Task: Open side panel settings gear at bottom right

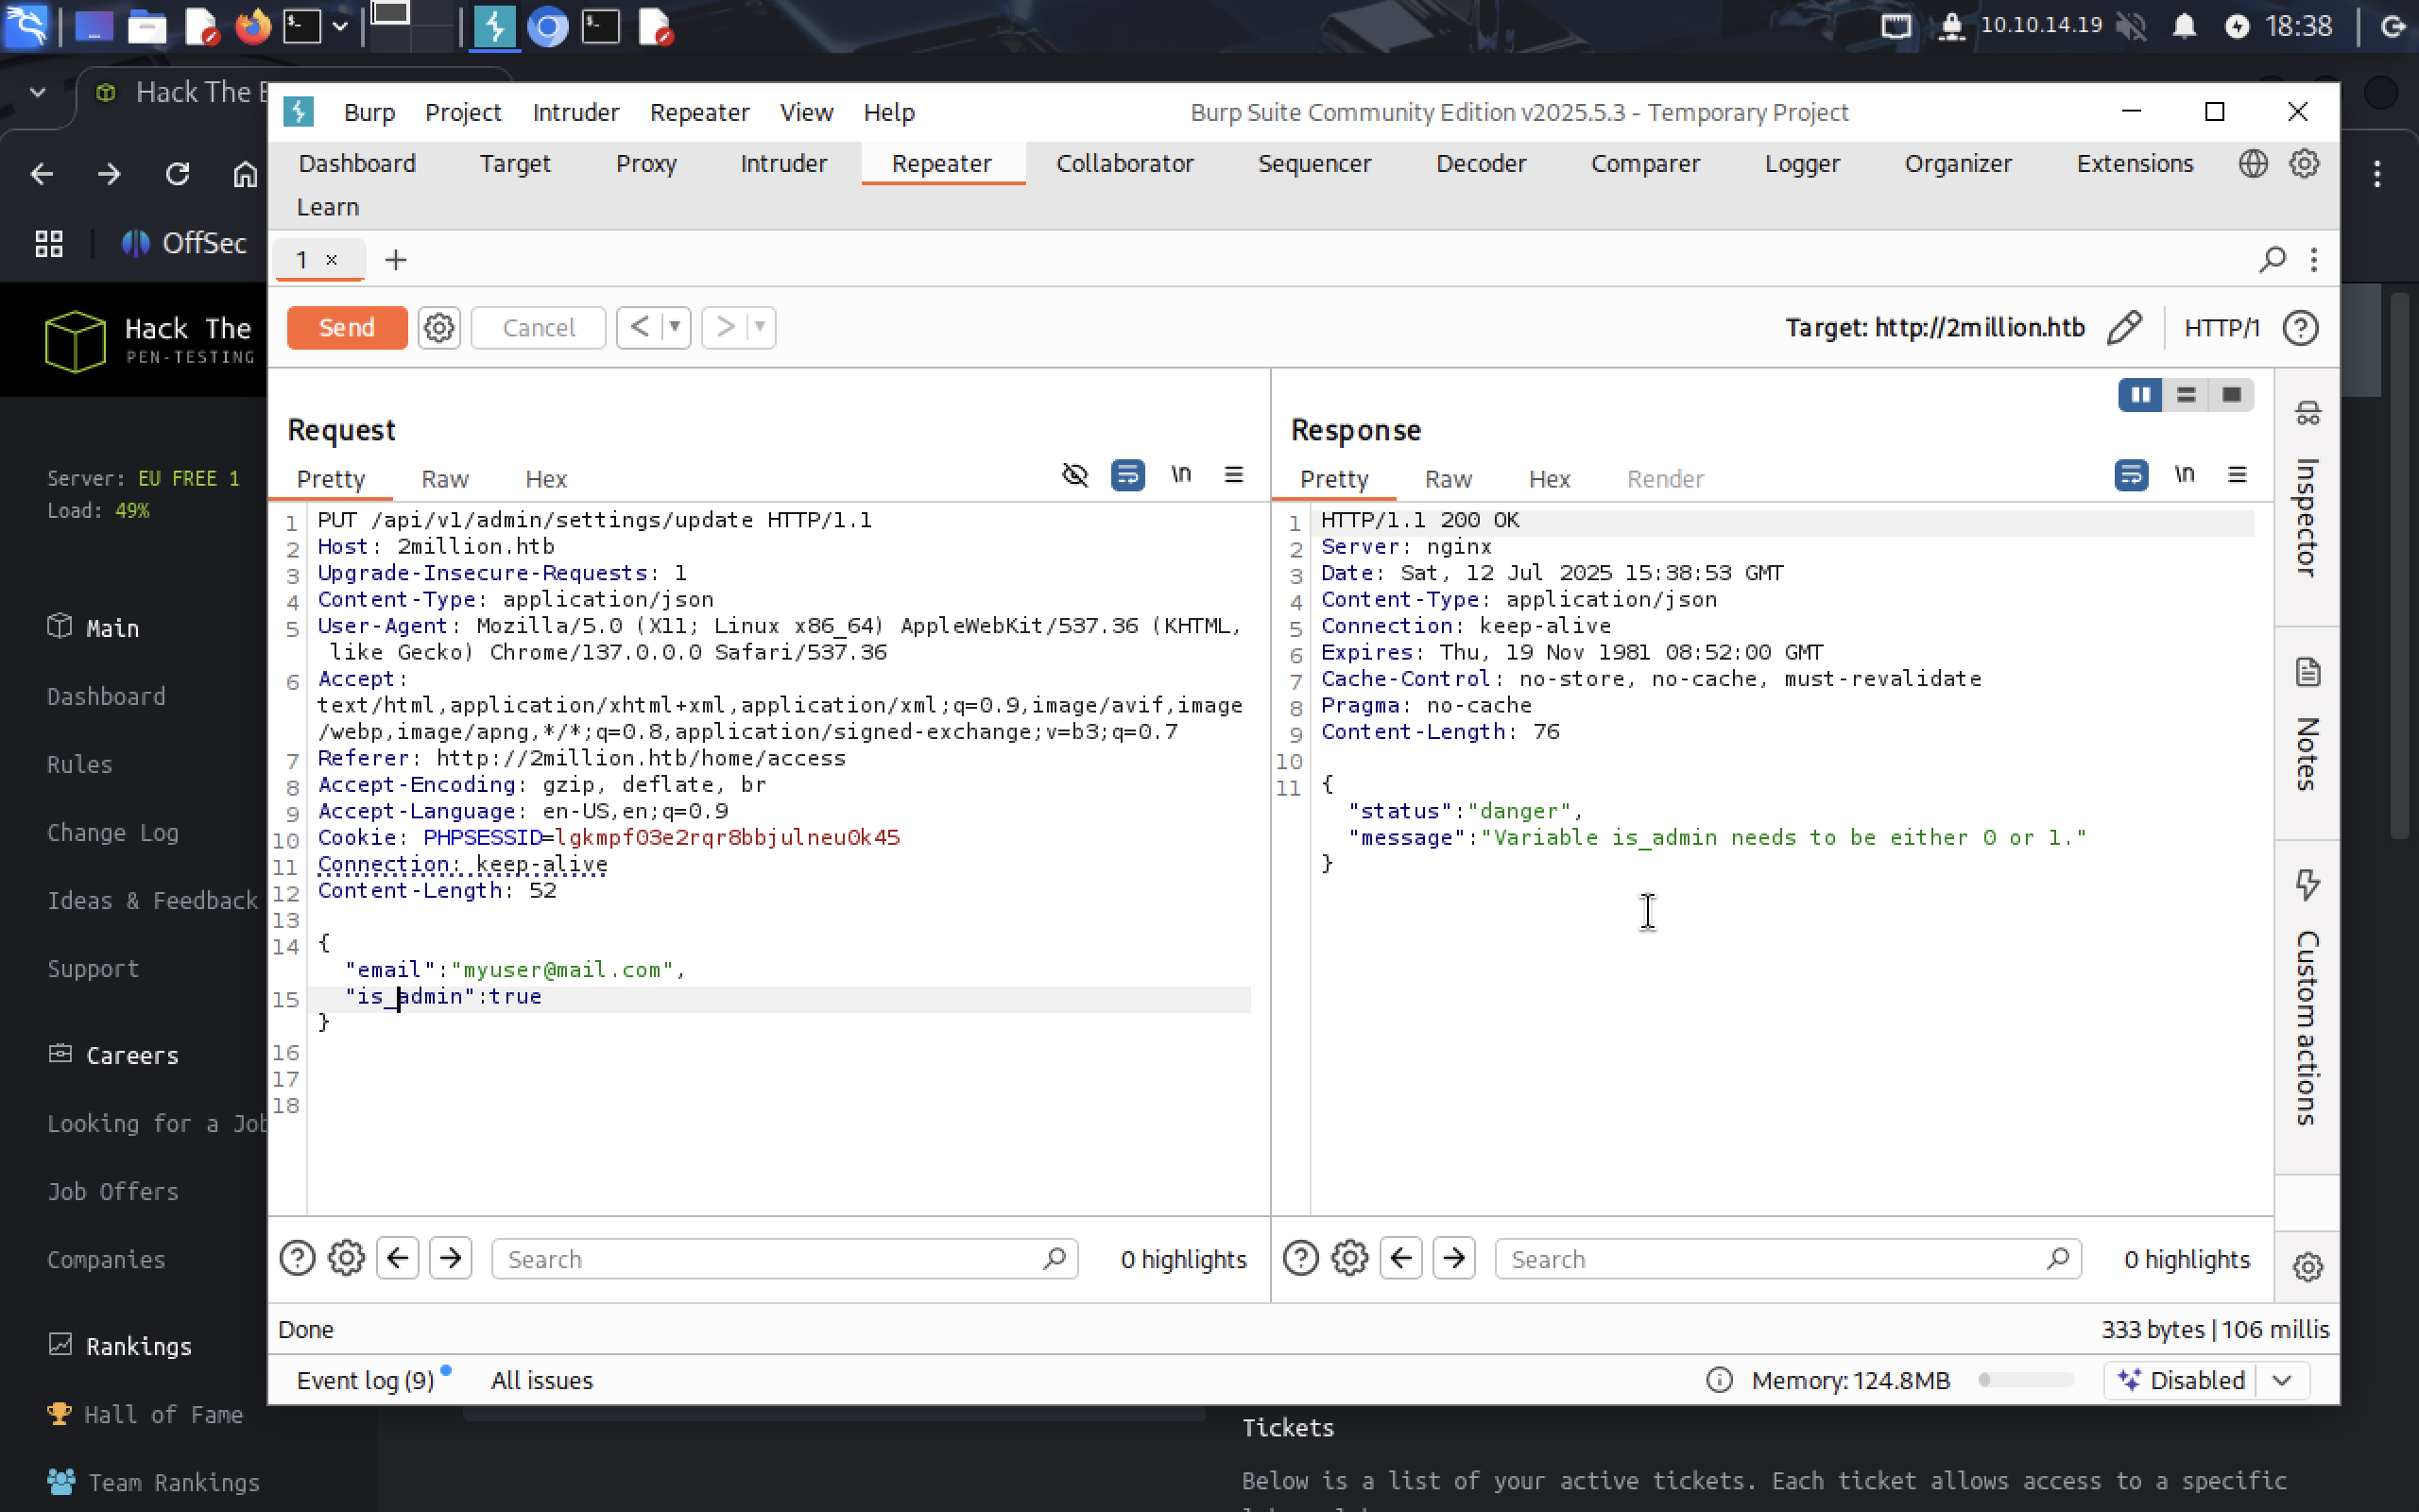Action: tap(2307, 1266)
